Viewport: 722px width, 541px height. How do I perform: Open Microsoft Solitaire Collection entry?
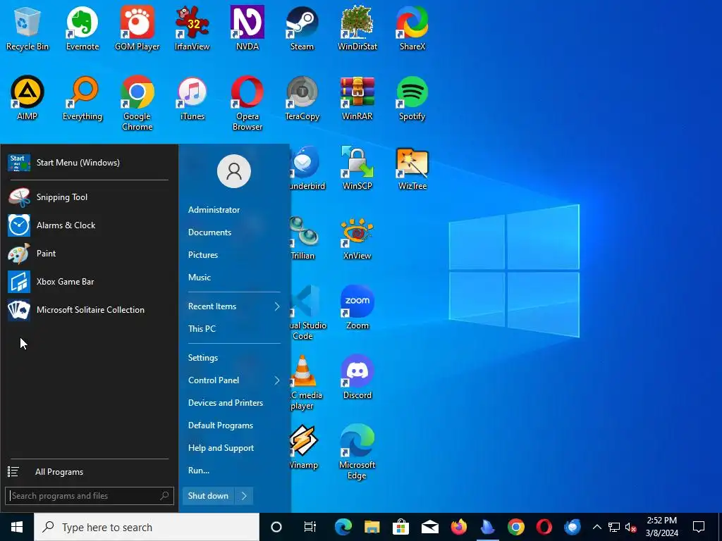(x=90, y=310)
